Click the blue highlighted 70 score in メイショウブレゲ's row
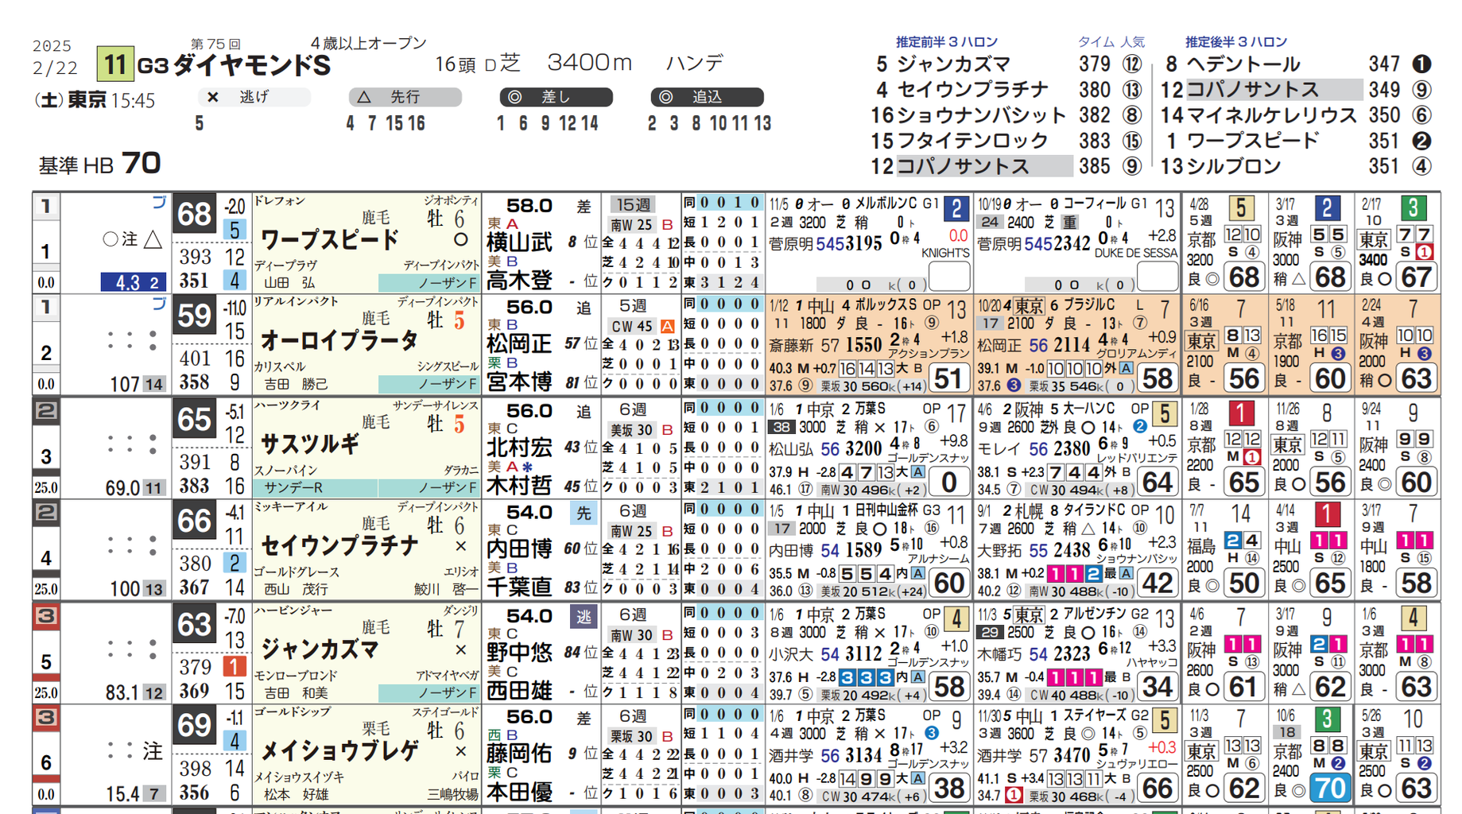The image size is (1462, 814). click(1329, 789)
